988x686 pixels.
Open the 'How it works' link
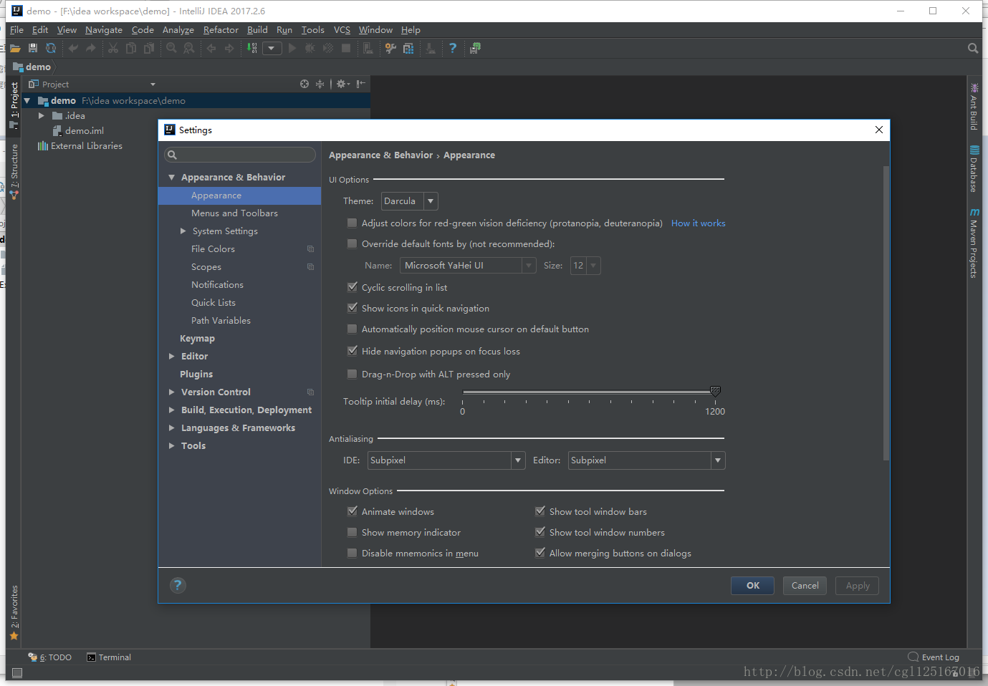click(699, 223)
